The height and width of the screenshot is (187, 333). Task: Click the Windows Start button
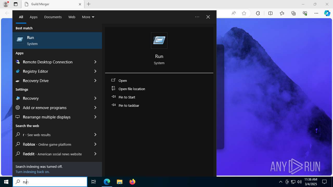click(6, 182)
